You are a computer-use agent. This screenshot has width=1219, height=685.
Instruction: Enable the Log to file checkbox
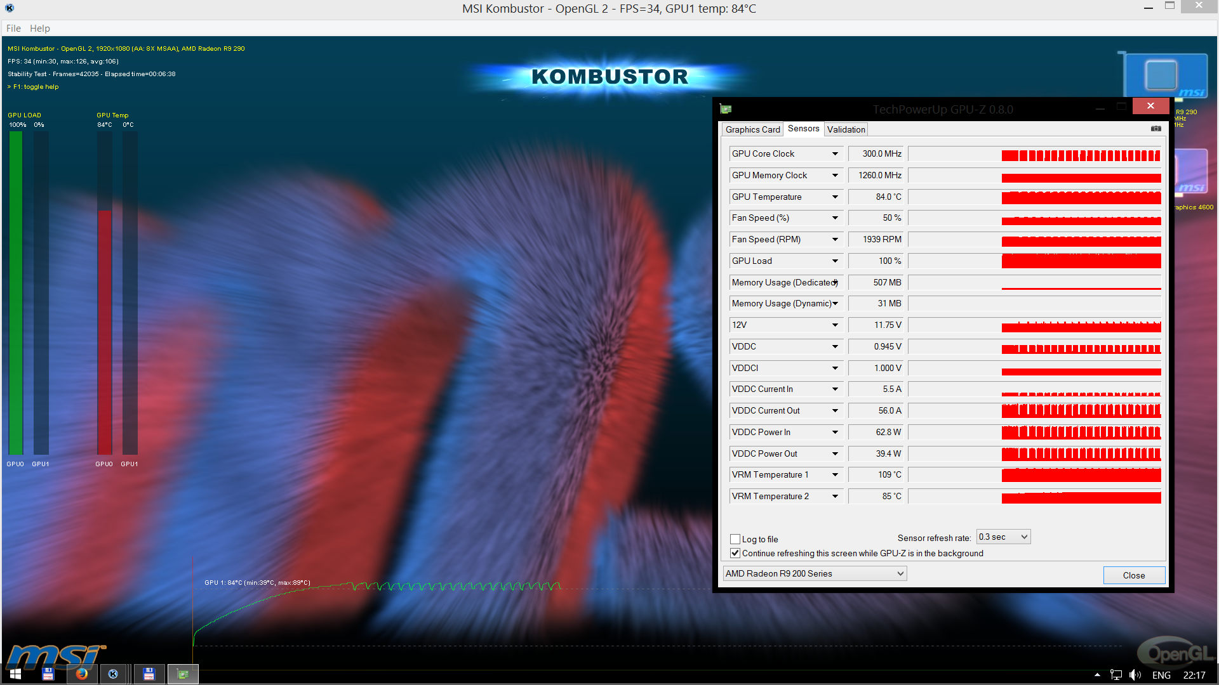pyautogui.click(x=735, y=539)
